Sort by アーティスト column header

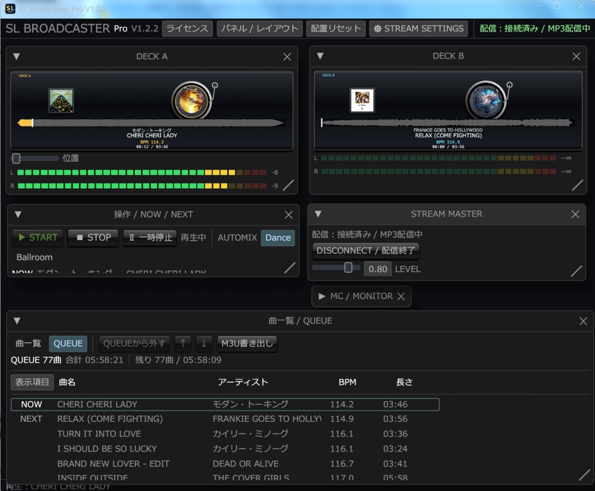click(243, 382)
